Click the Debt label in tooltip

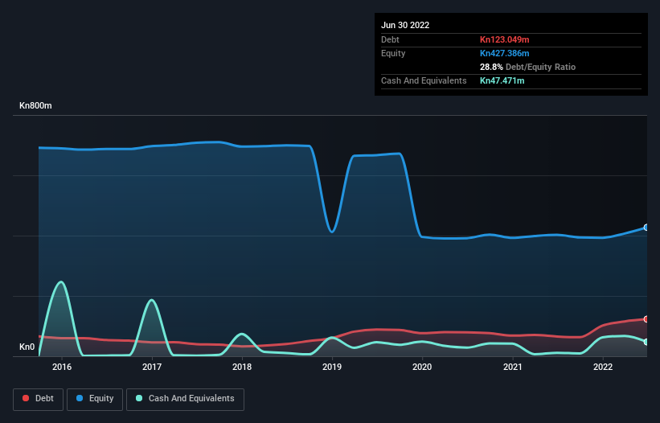coord(390,39)
